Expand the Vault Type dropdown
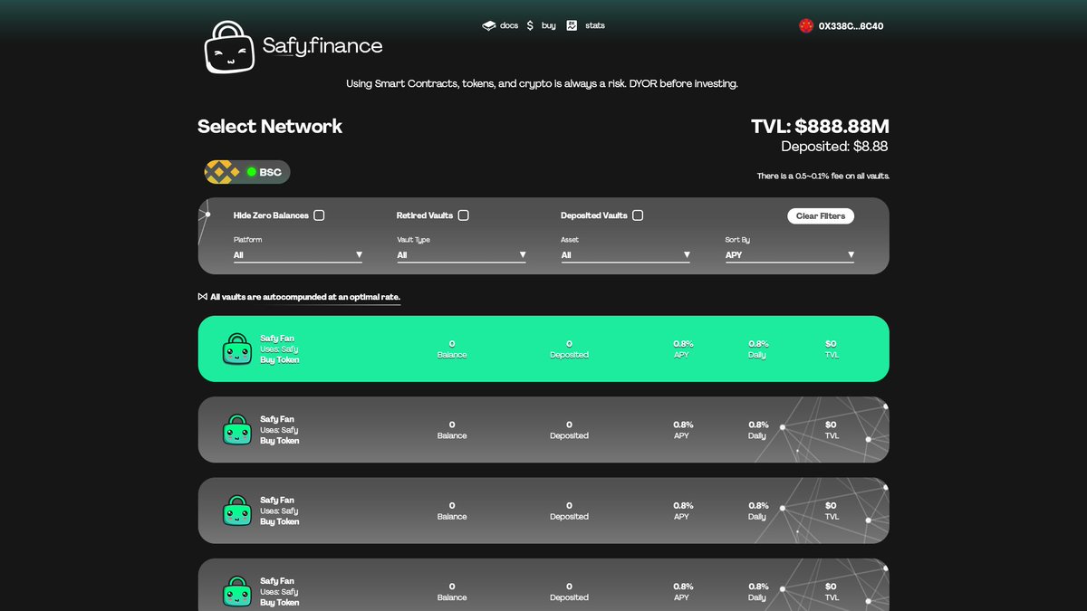 [x=462, y=255]
